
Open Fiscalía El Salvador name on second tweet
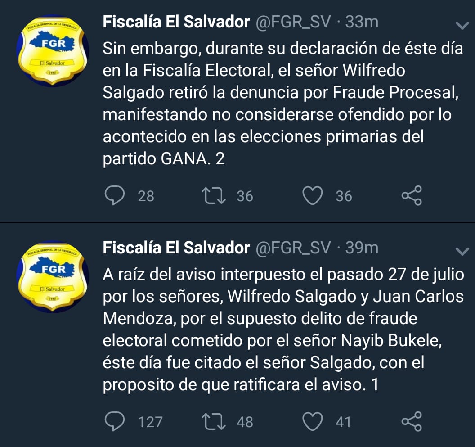pos(176,248)
